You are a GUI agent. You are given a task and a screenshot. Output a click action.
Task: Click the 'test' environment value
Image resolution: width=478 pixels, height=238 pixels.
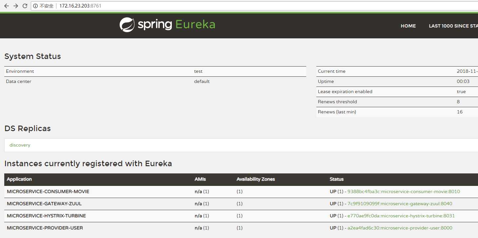coord(198,71)
